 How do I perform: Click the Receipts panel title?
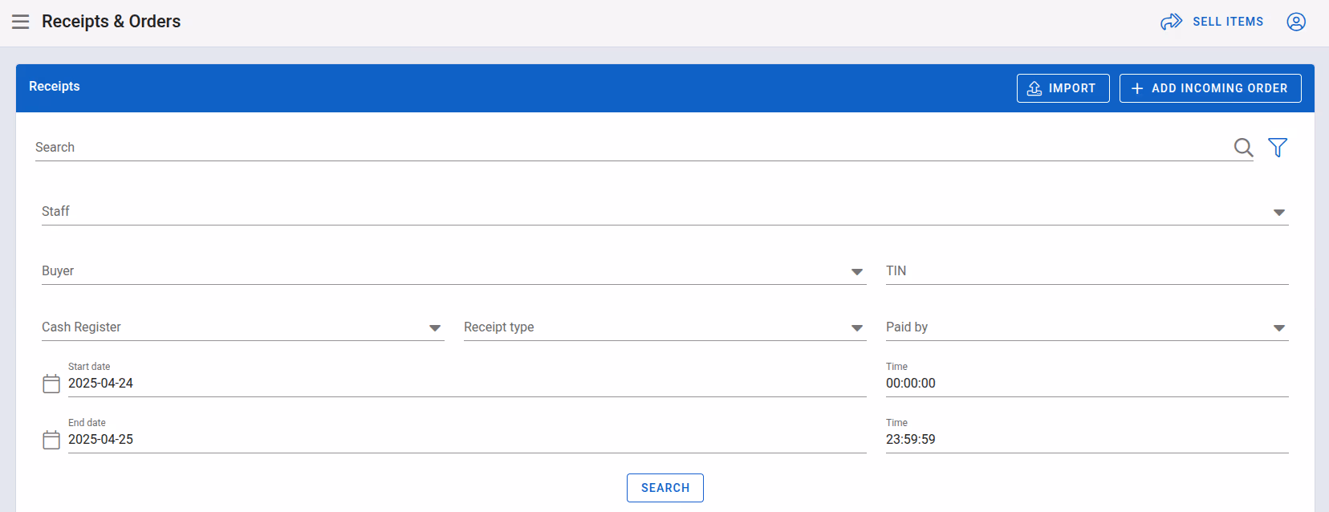55,87
